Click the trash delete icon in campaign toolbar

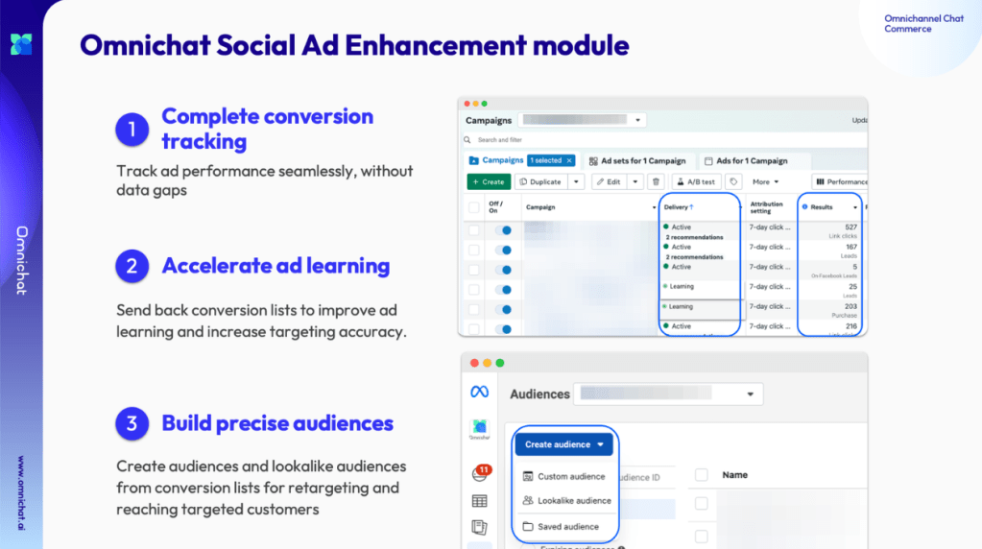point(656,181)
